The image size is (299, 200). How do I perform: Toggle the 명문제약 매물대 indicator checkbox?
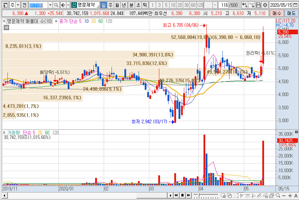[4, 21]
